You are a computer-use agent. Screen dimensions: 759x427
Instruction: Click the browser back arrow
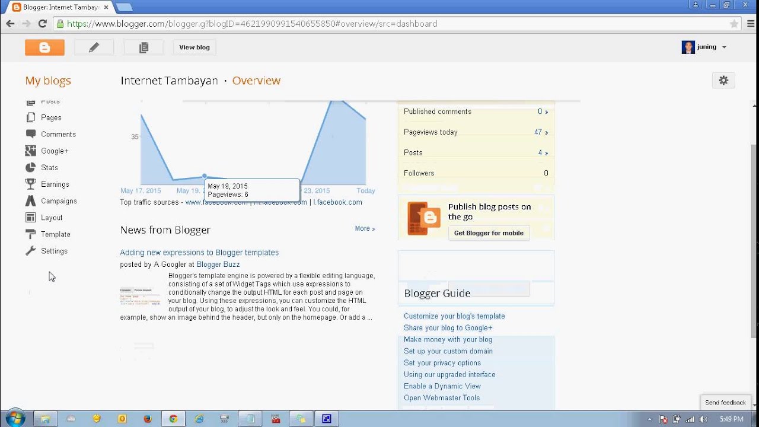[x=10, y=24]
